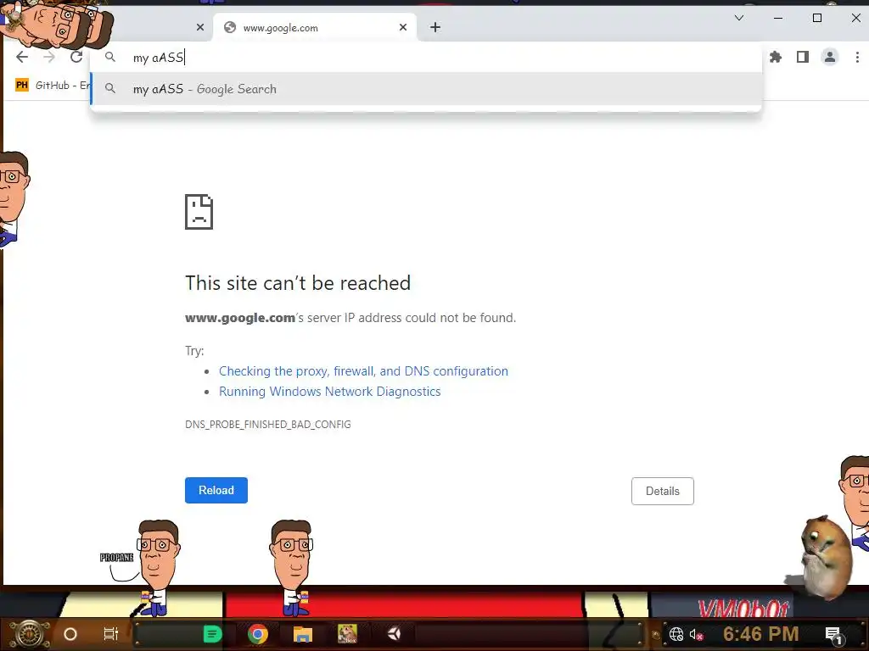Switch to the www.google.com tab
869x651 pixels.
[x=315, y=27]
